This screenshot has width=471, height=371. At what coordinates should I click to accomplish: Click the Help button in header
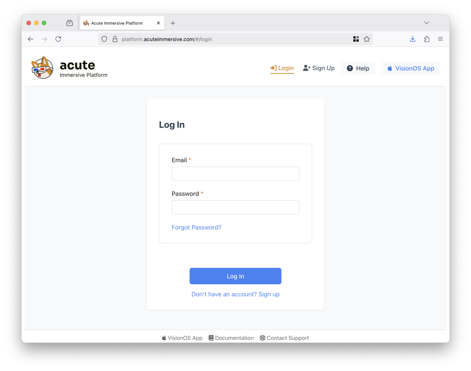point(358,68)
